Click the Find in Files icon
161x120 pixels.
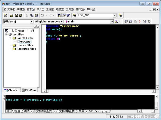[x=74, y=15]
